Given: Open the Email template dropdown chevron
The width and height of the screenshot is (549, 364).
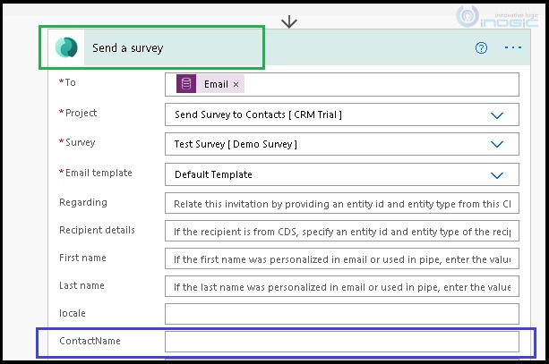Looking at the screenshot, I should (x=498, y=175).
